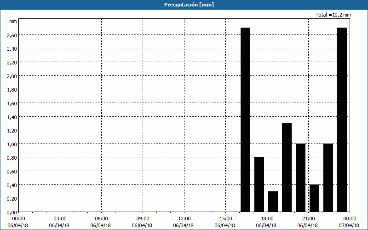This screenshot has height=230, width=368.
Task: Click the 1,80 y-axis label
Action: [12, 90]
